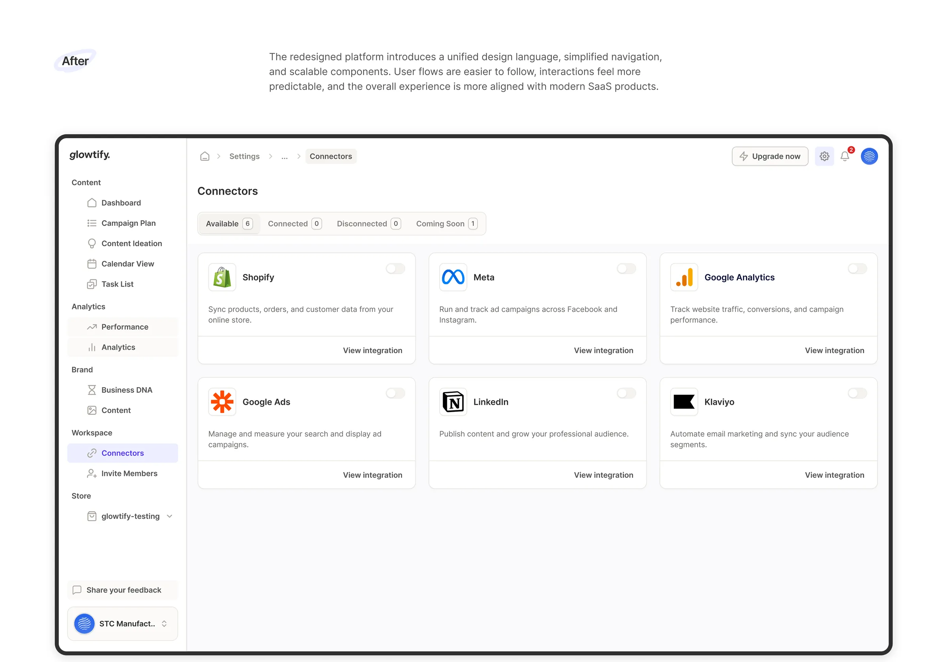
Task: Click the user avatar in top bar
Action: click(x=869, y=156)
